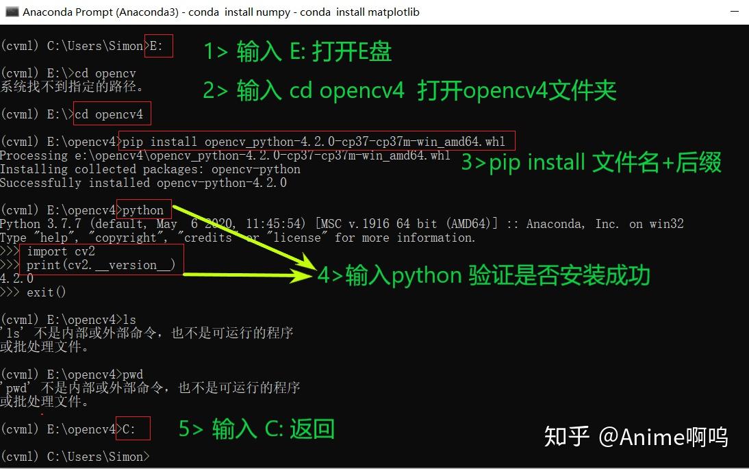This screenshot has width=749, height=469.
Task: Click the 'ls' command prompt line
Action: click(68, 319)
